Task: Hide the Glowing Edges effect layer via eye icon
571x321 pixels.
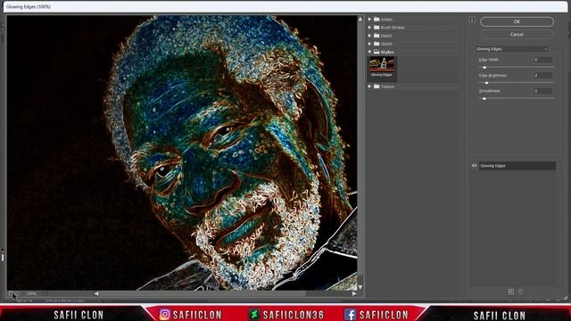Action: point(474,166)
